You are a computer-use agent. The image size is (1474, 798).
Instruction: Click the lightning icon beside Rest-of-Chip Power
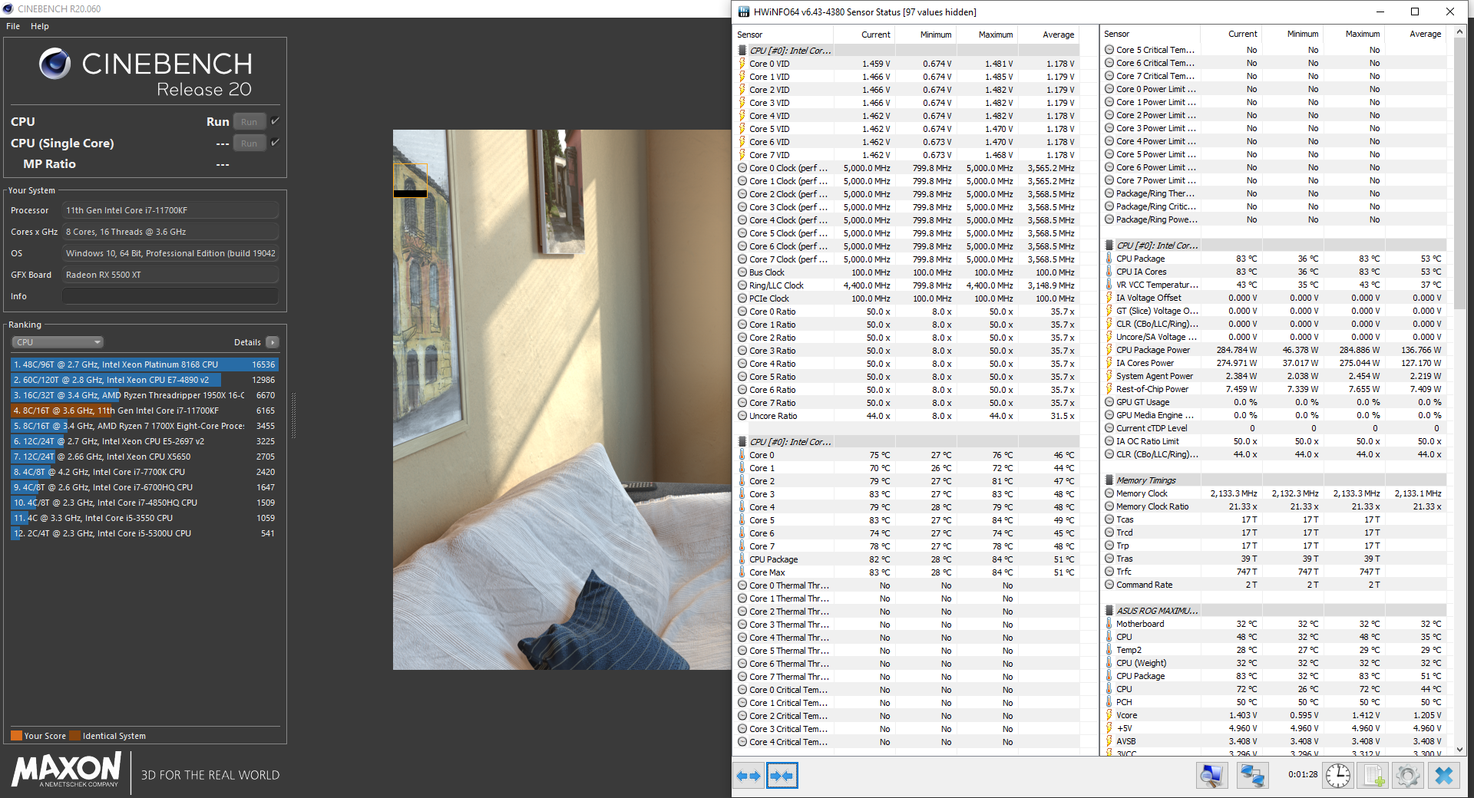(1109, 389)
